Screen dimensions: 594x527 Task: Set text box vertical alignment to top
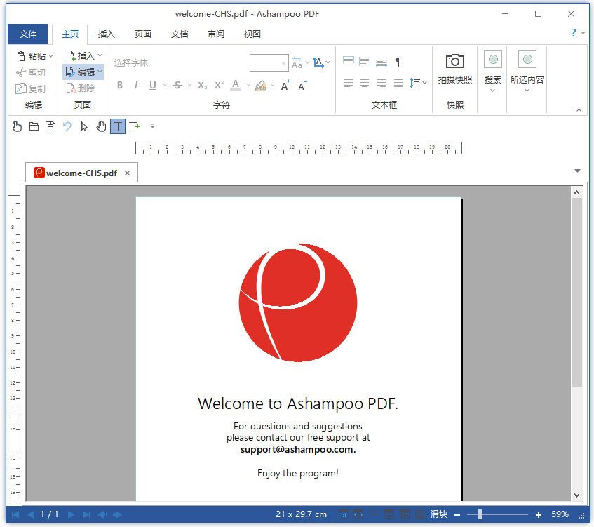348,60
